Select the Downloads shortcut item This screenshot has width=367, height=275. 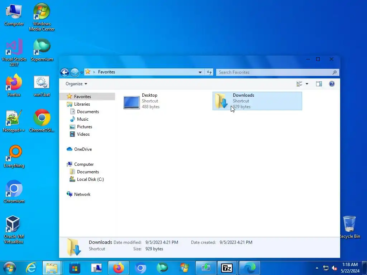click(x=257, y=101)
